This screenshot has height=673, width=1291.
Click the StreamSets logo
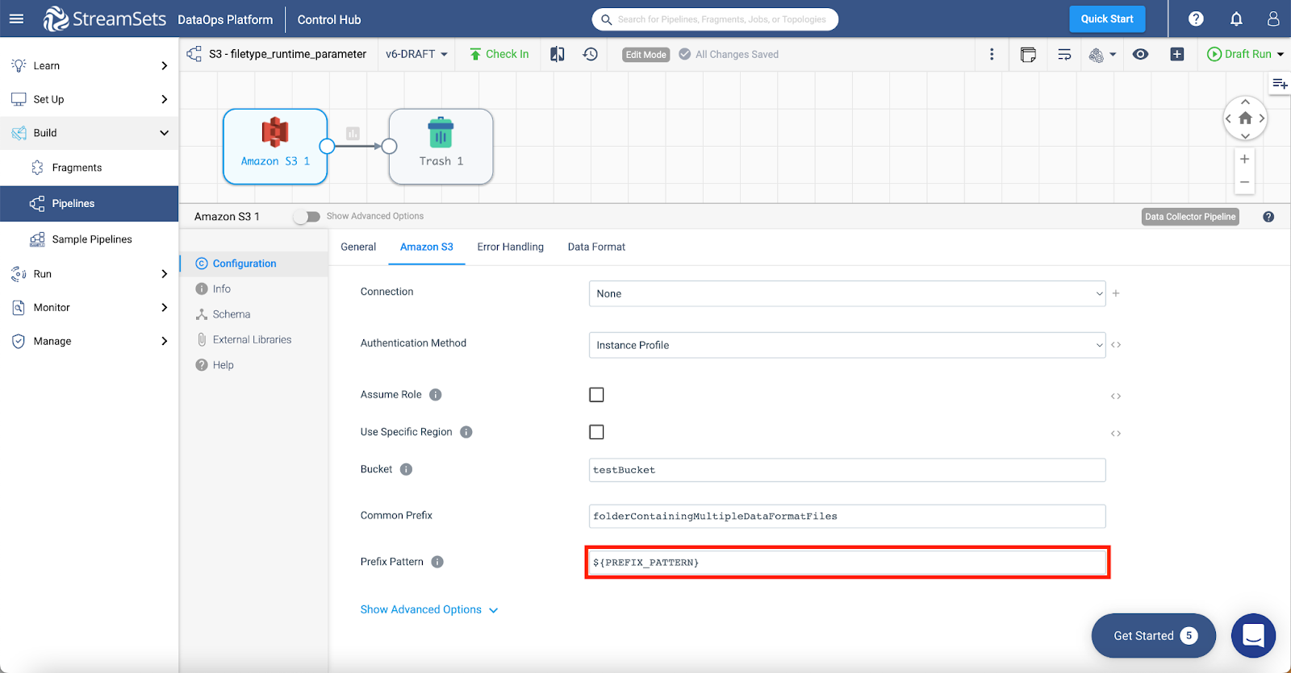105,19
